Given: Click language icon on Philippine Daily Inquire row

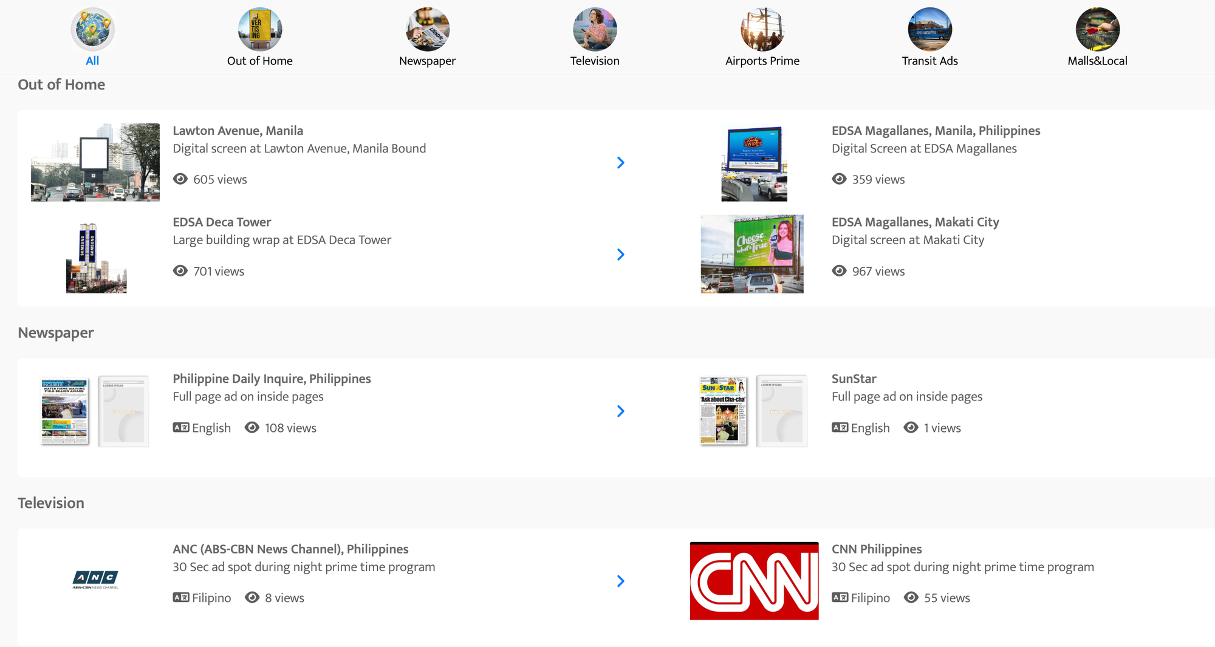Looking at the screenshot, I should [180, 428].
